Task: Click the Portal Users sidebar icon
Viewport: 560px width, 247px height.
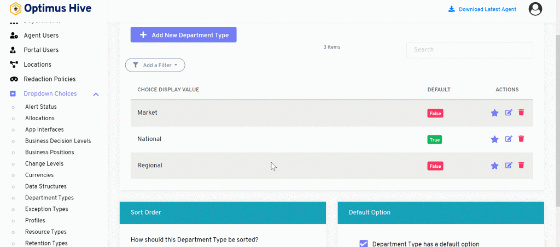Action: [14, 50]
